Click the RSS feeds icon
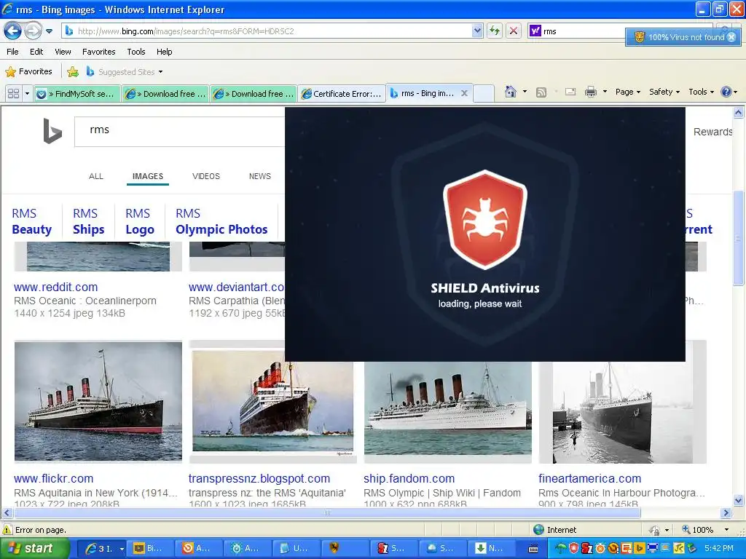Viewport: 746px width, 559px height. point(541,92)
